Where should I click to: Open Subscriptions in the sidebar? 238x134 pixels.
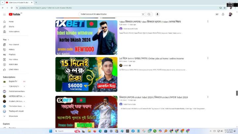point(15,32)
